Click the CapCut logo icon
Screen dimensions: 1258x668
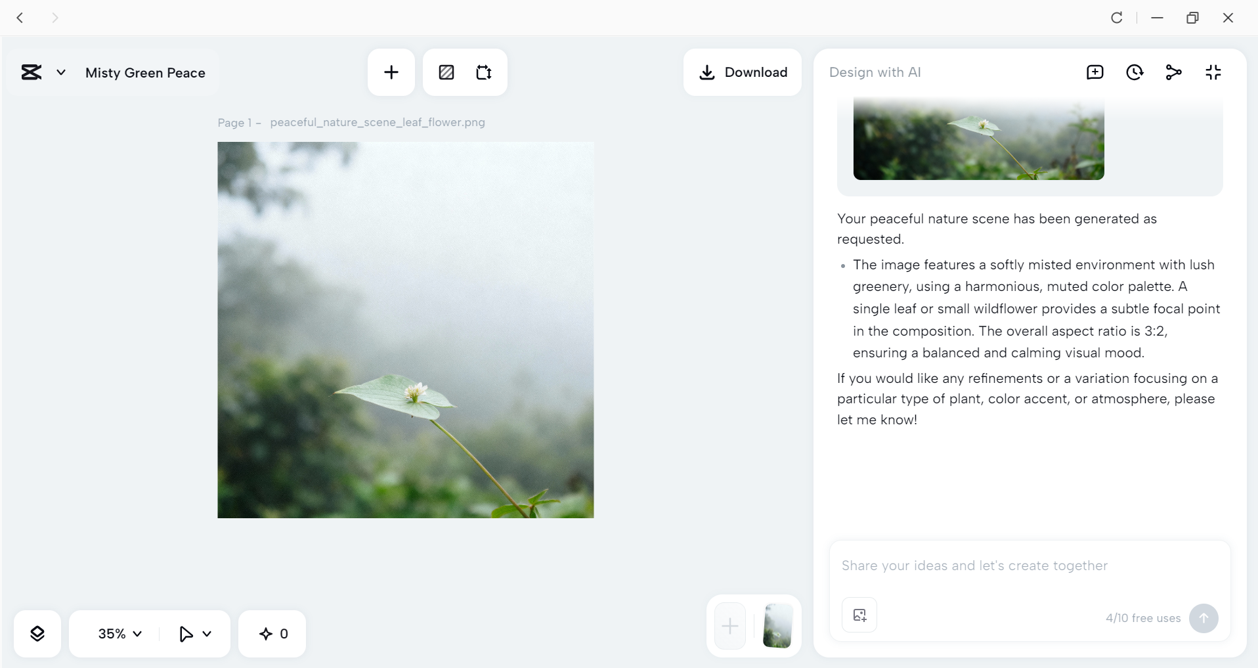32,72
